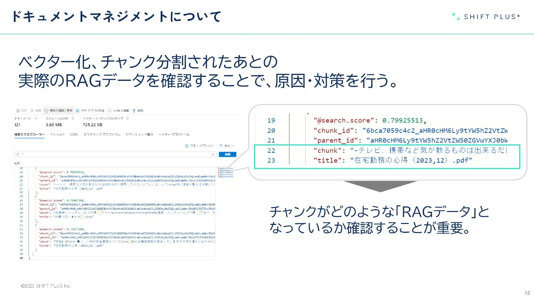534x300 pixels.
Task: Click the info icon beside ストレージの合計
Action: [73, 118]
